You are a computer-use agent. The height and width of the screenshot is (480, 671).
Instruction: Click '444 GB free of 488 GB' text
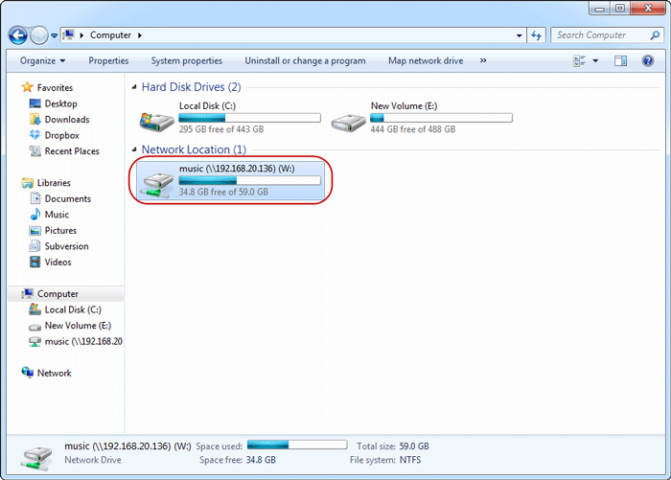(413, 129)
